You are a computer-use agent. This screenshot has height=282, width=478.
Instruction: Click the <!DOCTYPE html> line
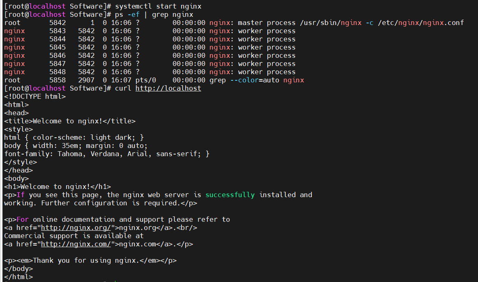click(x=35, y=96)
